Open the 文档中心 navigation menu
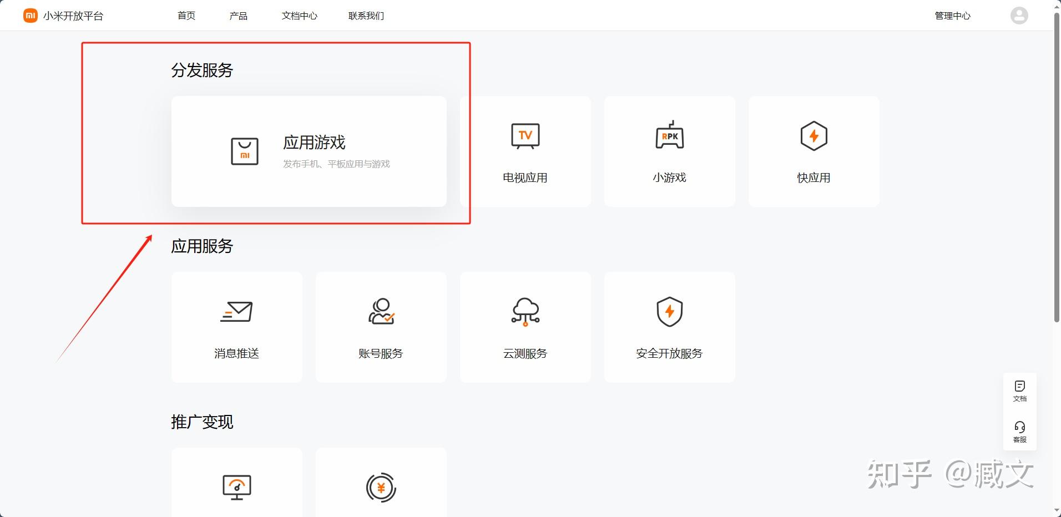The width and height of the screenshot is (1061, 517). click(299, 16)
